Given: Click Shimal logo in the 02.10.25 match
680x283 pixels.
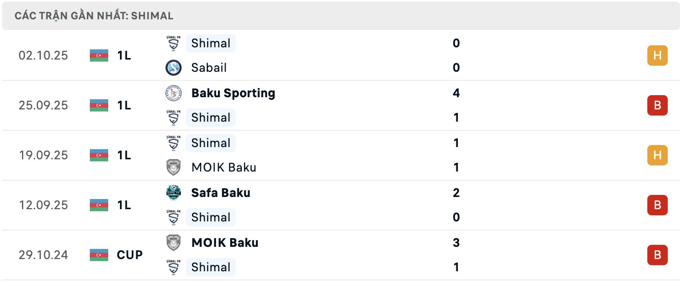Looking at the screenshot, I should pos(174,43).
